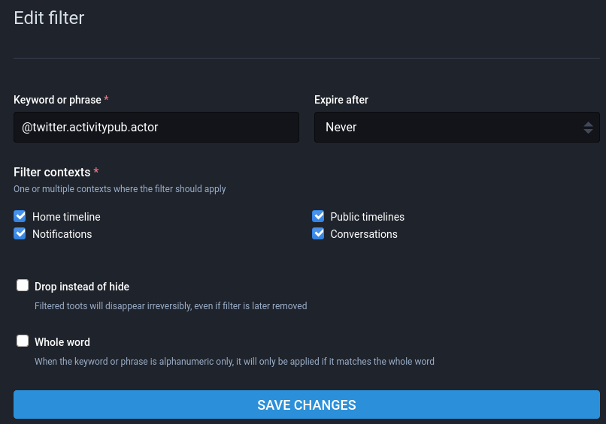Click the Drop instead of hide label

(82, 287)
